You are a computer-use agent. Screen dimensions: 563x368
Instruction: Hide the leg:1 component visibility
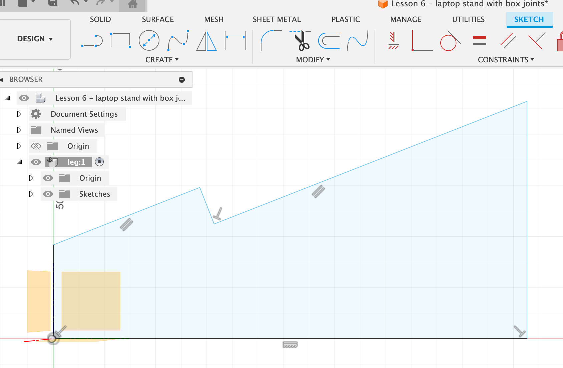(36, 162)
